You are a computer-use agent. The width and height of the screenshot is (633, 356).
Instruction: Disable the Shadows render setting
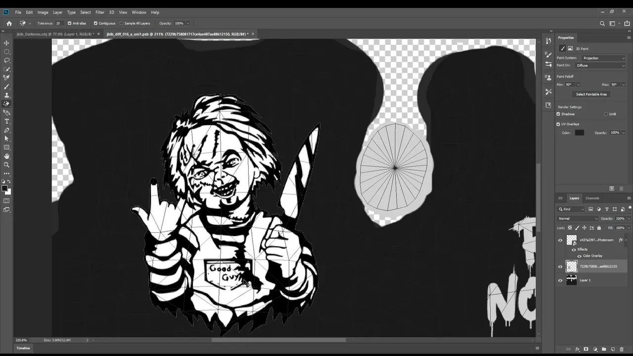(x=558, y=114)
